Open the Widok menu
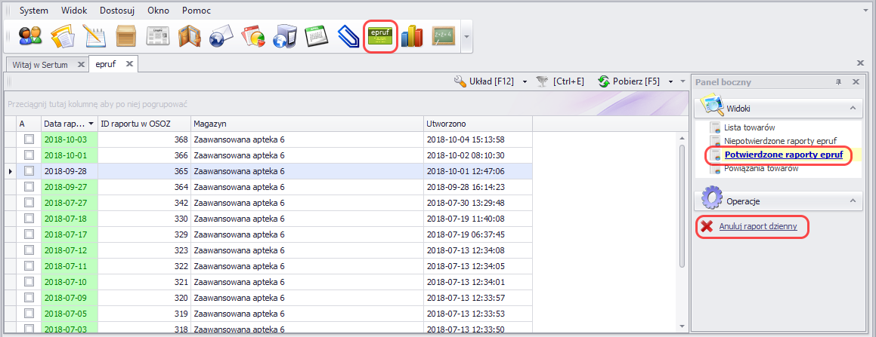Screen dimensions: 876x337 pyautogui.click(x=74, y=11)
